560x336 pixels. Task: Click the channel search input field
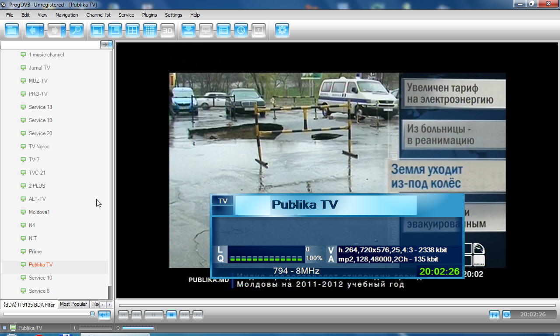point(50,45)
